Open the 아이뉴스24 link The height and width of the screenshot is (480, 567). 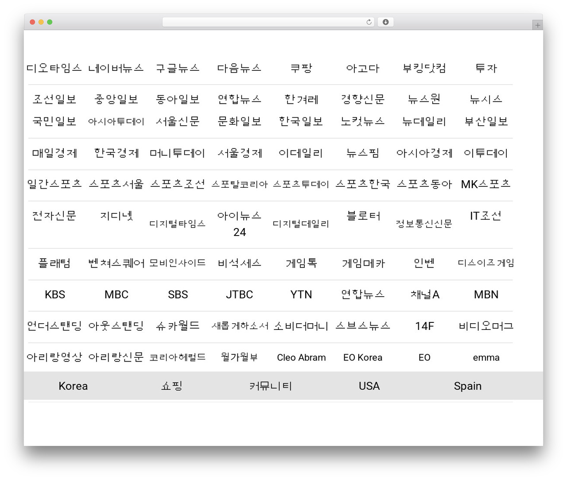240,224
